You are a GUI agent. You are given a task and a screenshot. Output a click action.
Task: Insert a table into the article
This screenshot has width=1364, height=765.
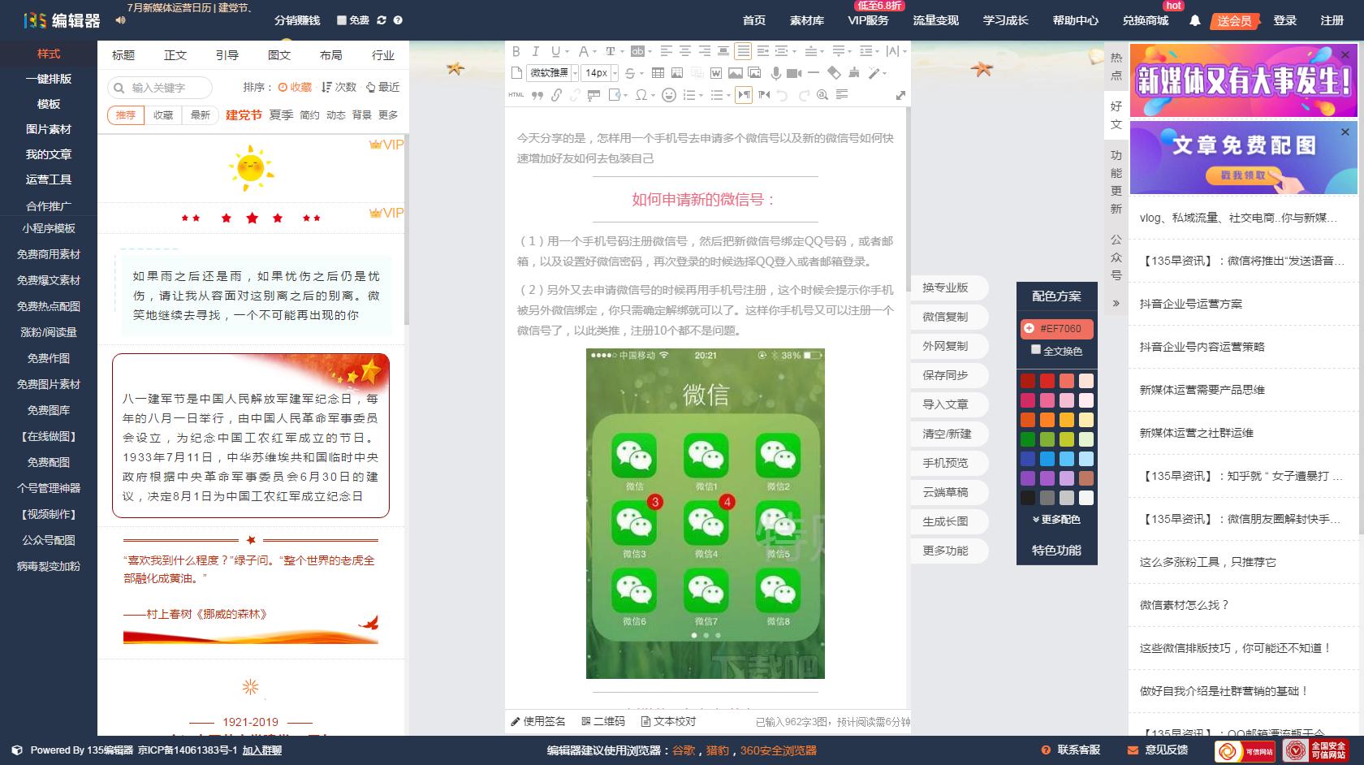(658, 72)
